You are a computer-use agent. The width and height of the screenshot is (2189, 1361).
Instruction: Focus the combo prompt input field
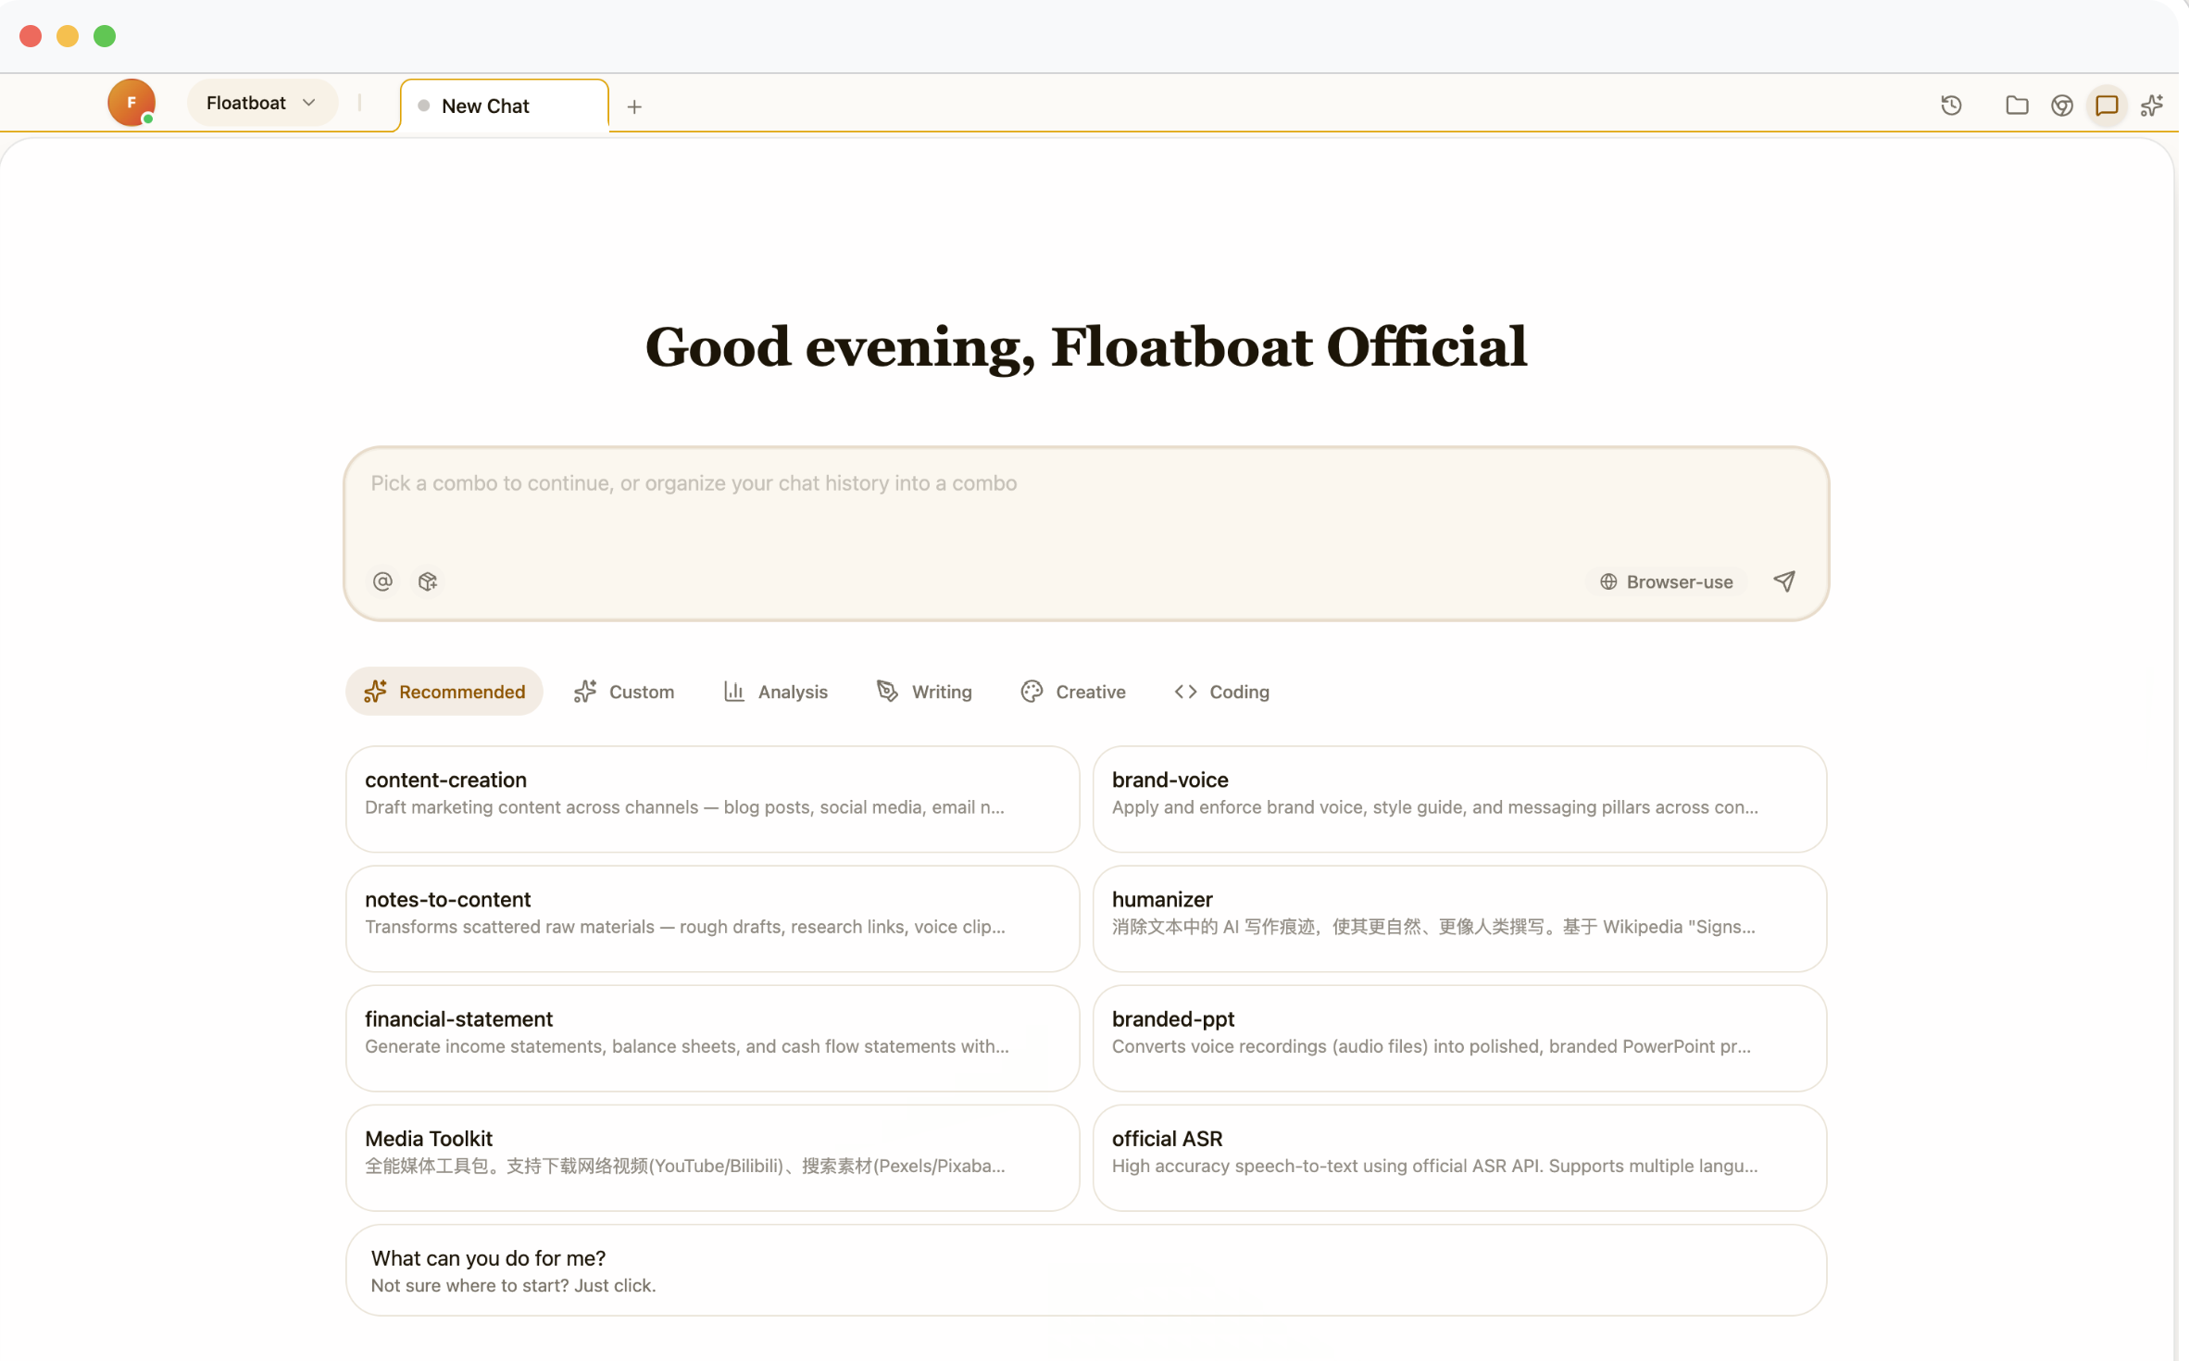(x=1085, y=505)
